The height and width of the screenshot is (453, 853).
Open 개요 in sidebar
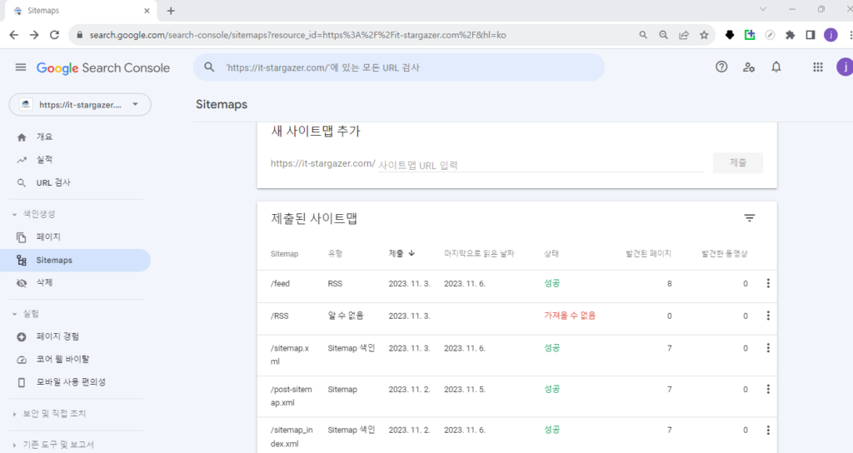(x=76, y=137)
